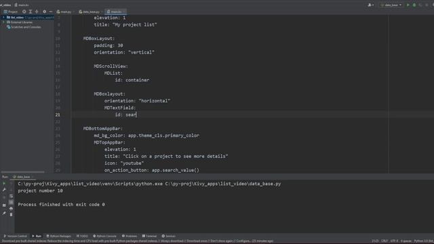Click main.kv in the breadcrumb bar
The width and height of the screenshot is (434, 244).
22,5
